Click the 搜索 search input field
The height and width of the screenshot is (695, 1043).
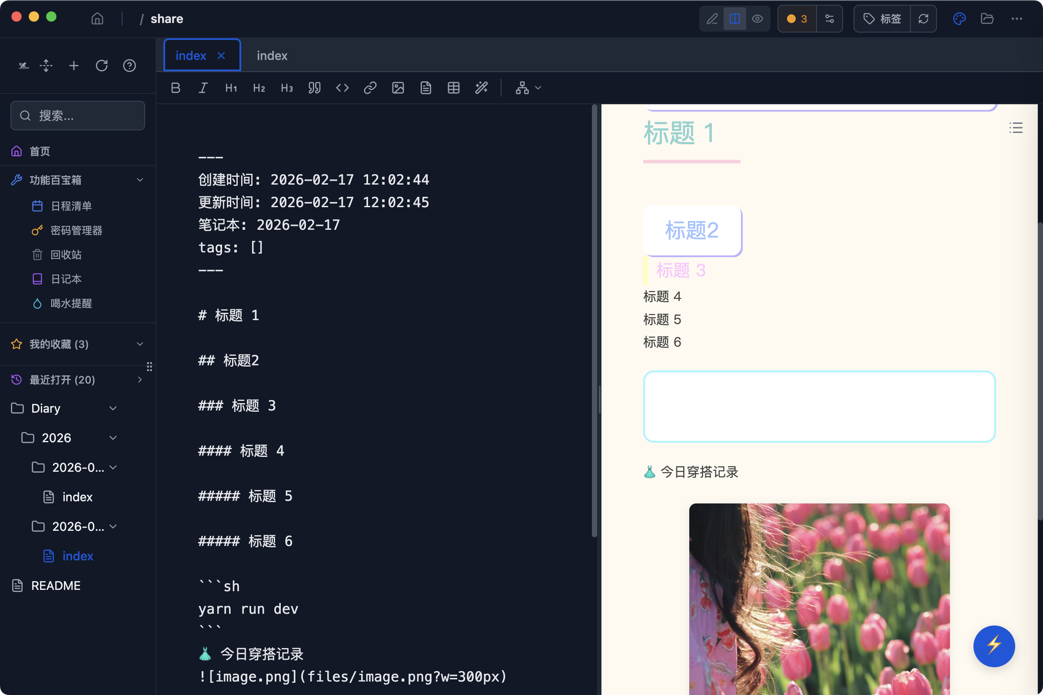[x=78, y=116]
